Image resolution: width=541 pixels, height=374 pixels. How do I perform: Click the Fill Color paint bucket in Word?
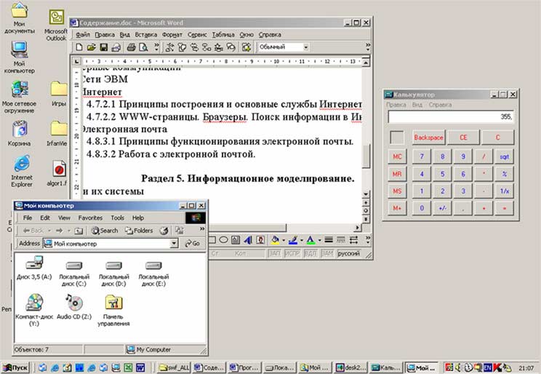pyautogui.click(x=276, y=239)
